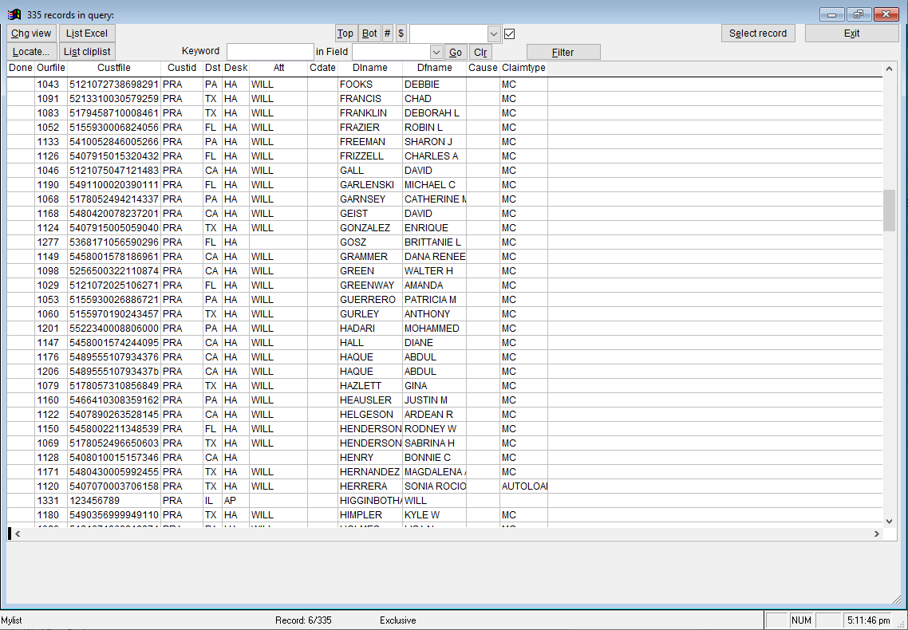
Task: Select Ourfile 1091 cell
Action: click(x=51, y=99)
